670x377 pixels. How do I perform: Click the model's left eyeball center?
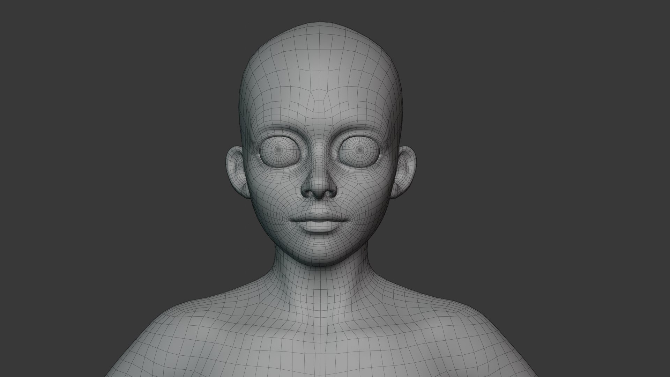(x=279, y=150)
